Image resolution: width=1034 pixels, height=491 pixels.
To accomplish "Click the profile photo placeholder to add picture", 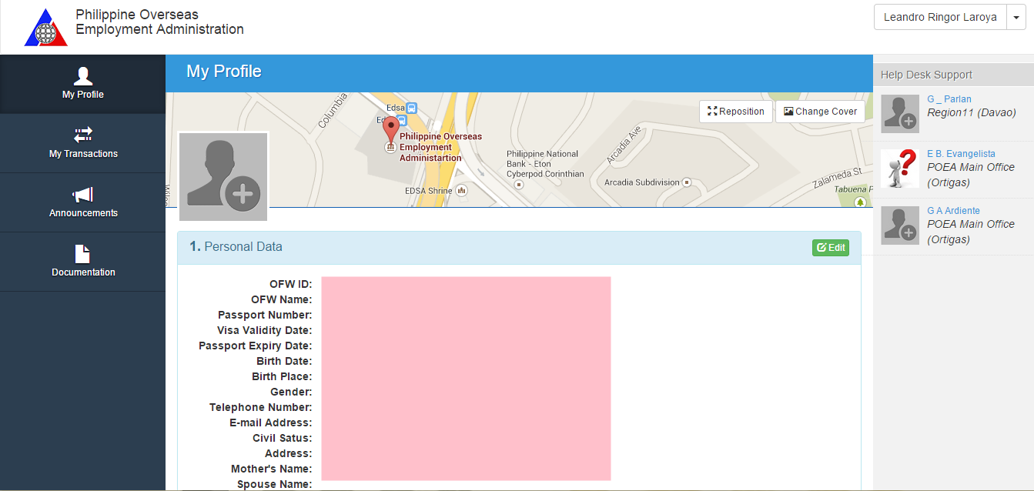I will (223, 176).
